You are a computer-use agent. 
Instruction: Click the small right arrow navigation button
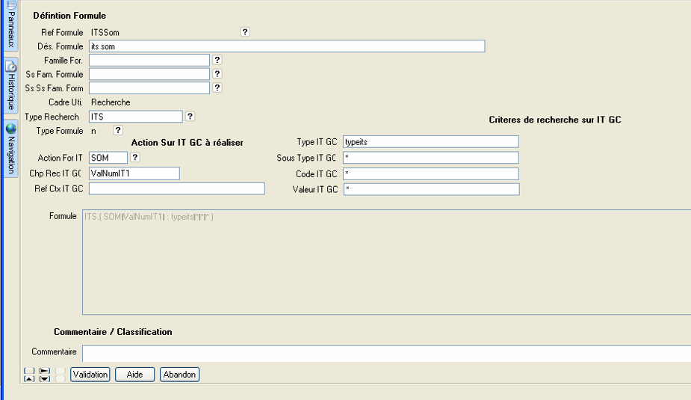coord(44,370)
